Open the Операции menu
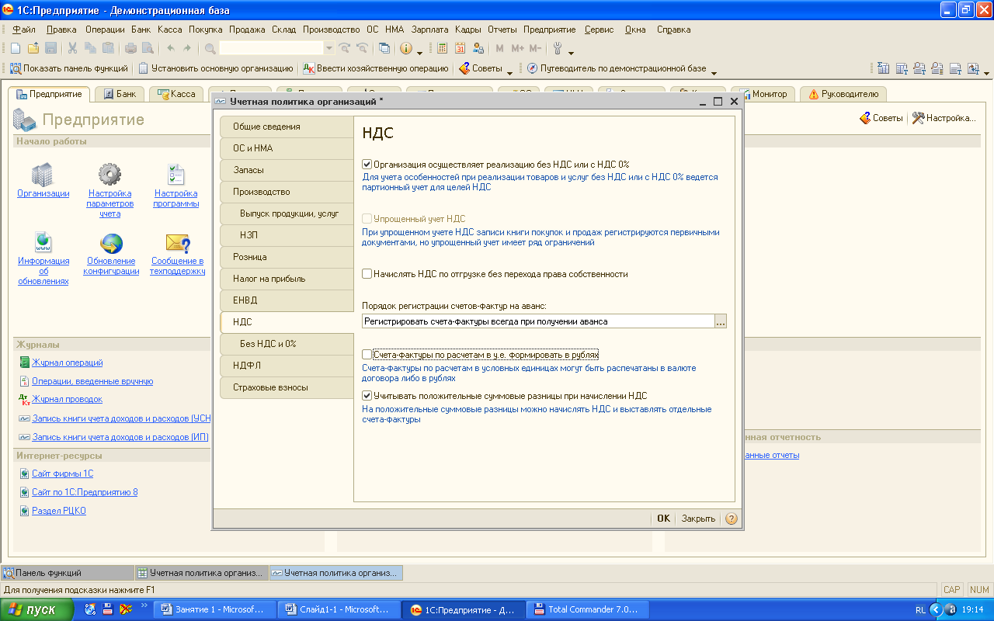This screenshot has height=621, width=994. click(x=105, y=29)
